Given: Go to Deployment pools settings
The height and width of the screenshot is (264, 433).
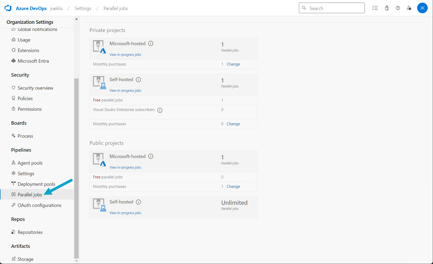Looking at the screenshot, I should 36,184.
